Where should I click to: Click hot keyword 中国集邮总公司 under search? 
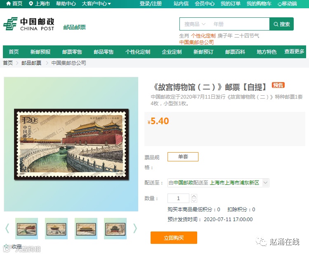point(196,42)
